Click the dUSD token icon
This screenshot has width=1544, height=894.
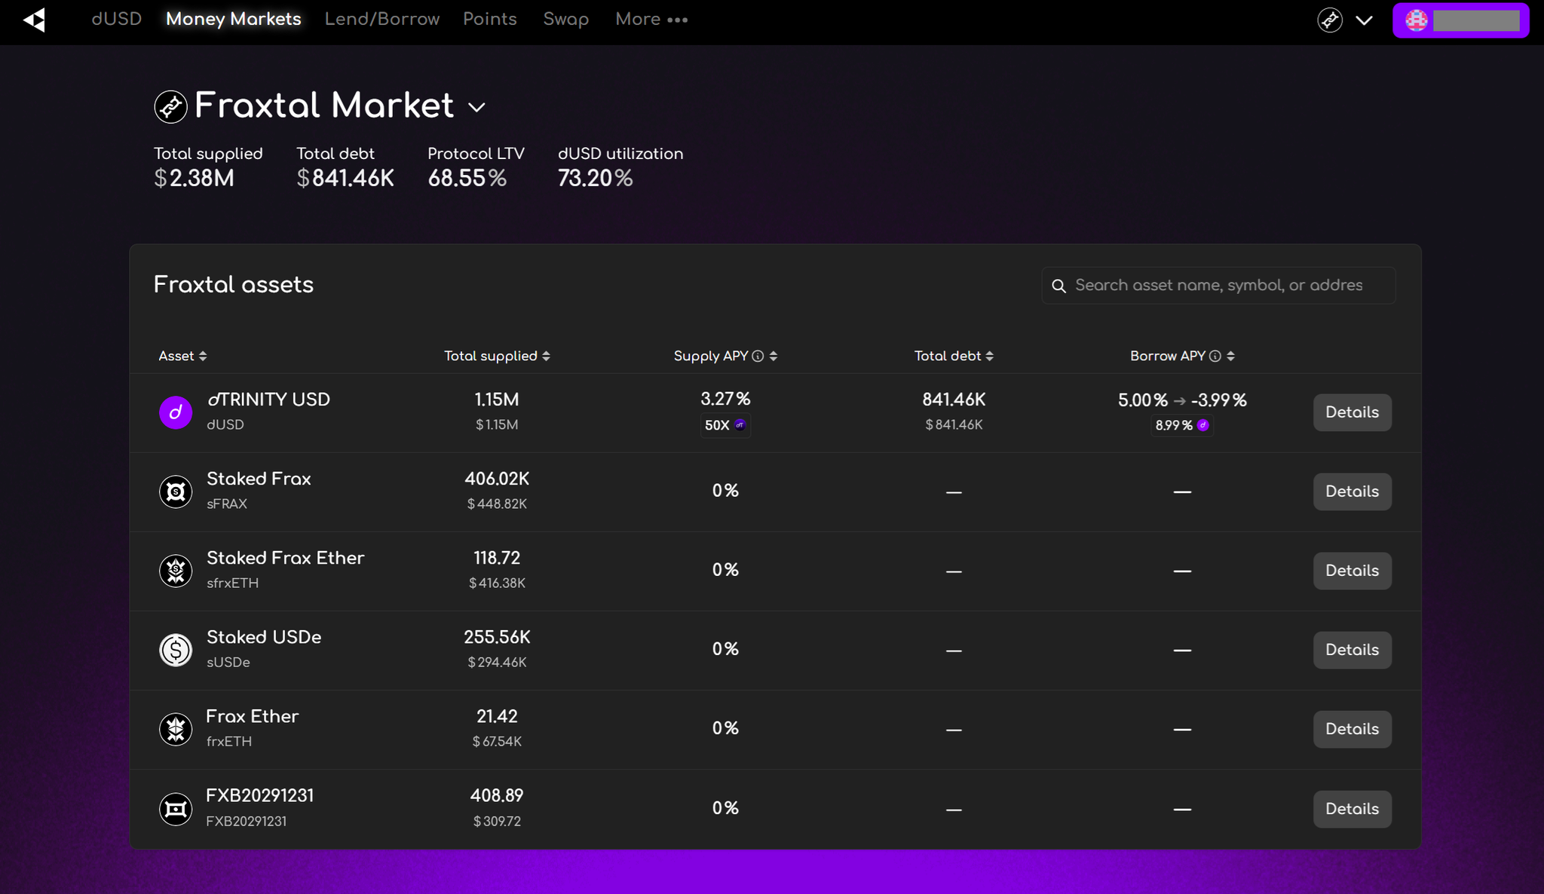click(x=176, y=412)
